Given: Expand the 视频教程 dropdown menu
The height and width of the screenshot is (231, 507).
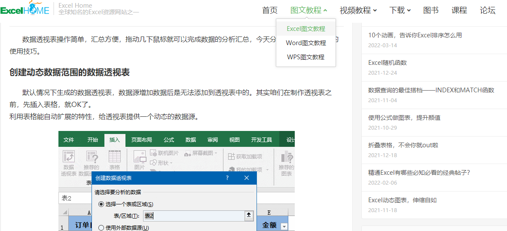Looking at the screenshot, I should pos(358,10).
